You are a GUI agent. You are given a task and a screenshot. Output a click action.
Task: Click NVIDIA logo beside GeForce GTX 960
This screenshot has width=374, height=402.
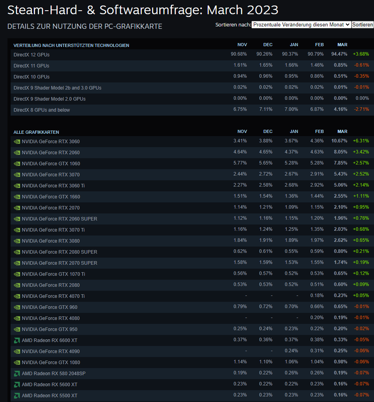[x=17, y=307]
